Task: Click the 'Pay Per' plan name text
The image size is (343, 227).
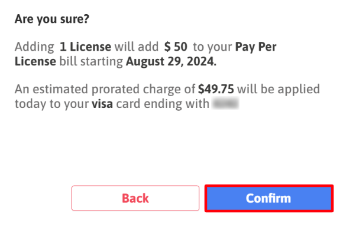Action: (x=255, y=47)
